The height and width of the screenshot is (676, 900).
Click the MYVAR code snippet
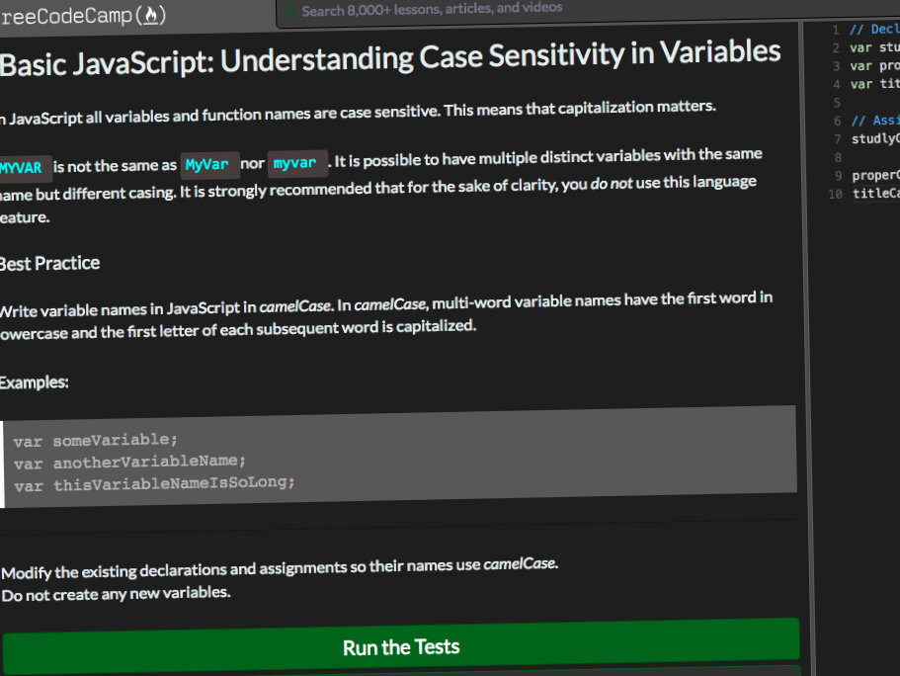tap(22, 168)
